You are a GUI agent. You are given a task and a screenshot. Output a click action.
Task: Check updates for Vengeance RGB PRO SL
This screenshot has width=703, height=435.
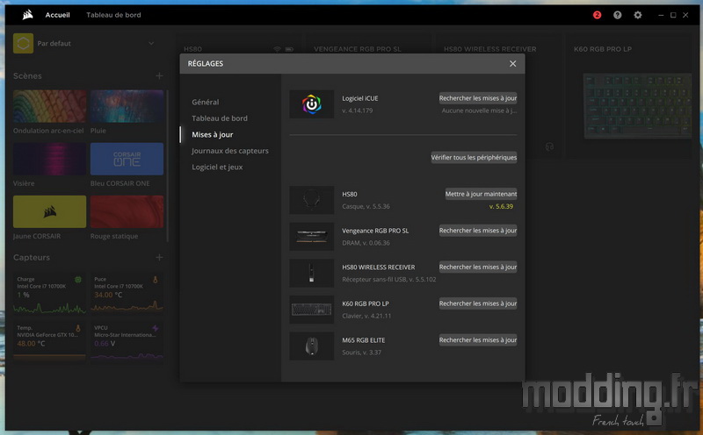pos(478,231)
